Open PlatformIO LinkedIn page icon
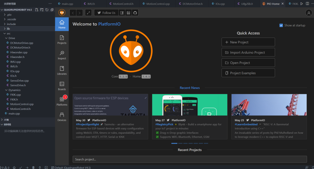The image size is (314, 169). (x=129, y=13)
